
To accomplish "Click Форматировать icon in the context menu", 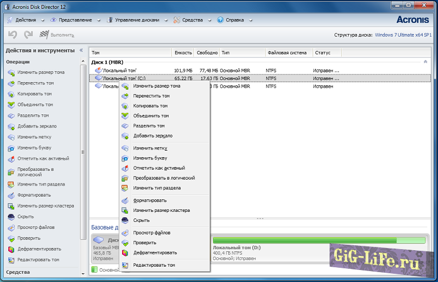I will (125, 200).
